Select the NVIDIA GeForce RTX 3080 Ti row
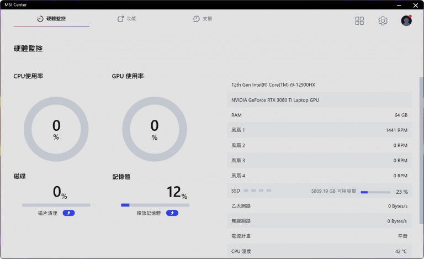 click(320, 100)
